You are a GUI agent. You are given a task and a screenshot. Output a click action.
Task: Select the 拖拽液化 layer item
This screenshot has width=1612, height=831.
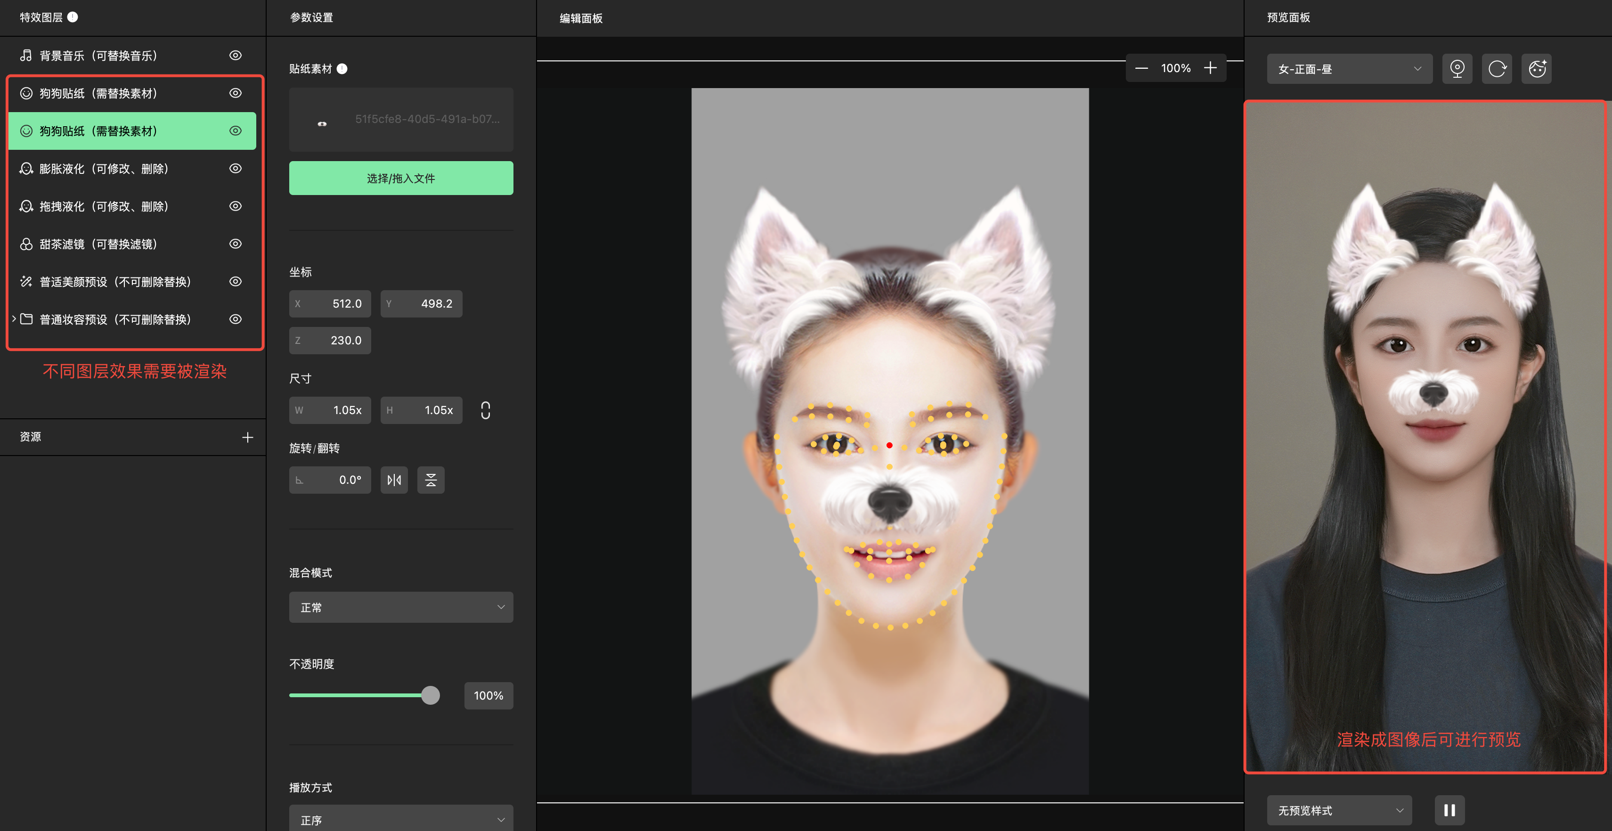pos(104,206)
